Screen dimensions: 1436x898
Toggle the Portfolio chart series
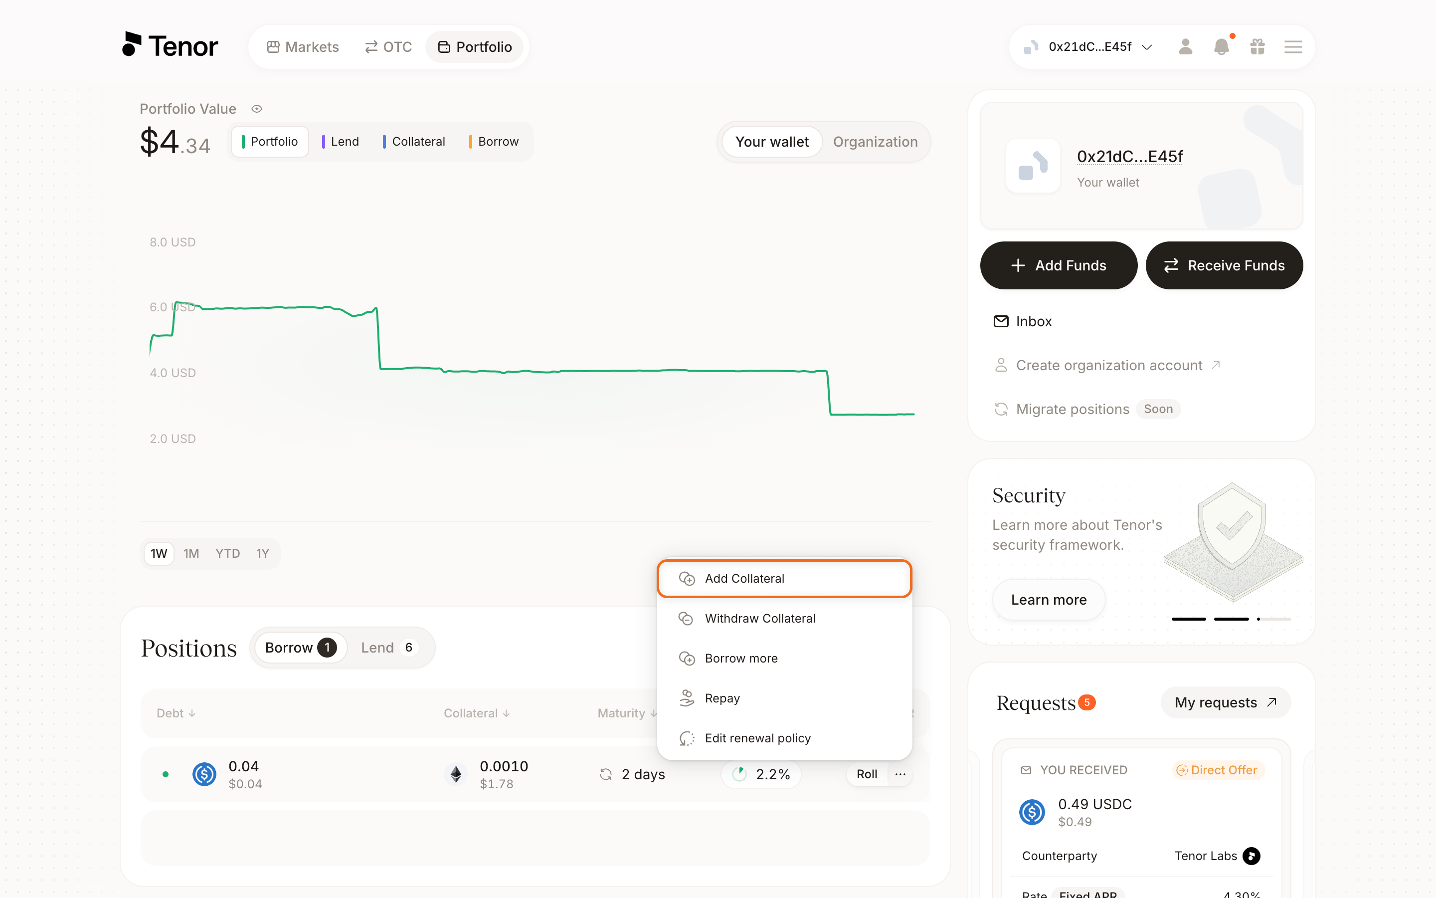tap(270, 141)
